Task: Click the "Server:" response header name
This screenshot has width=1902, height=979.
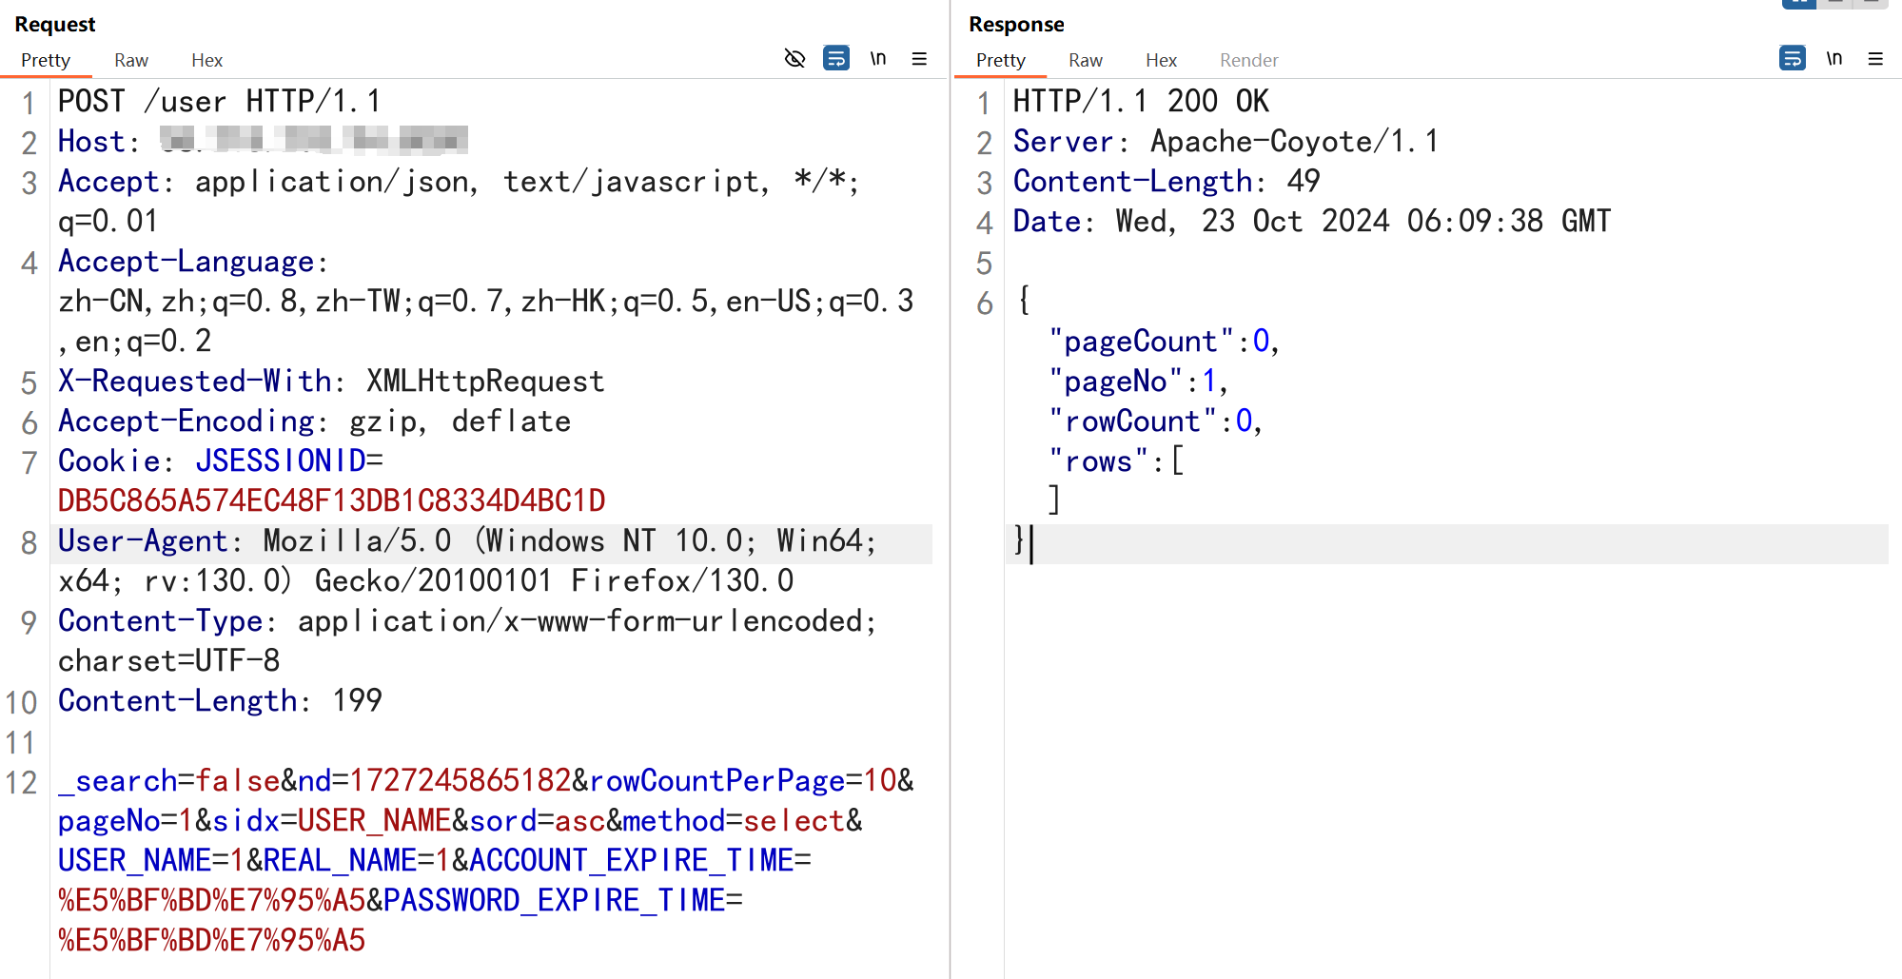Action: tap(1071, 141)
